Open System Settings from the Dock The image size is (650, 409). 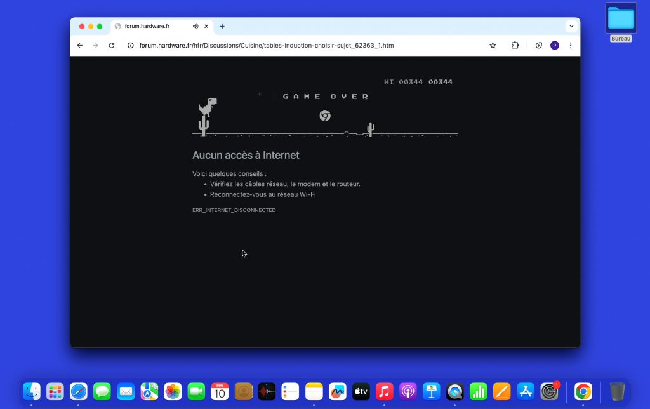pos(549,391)
